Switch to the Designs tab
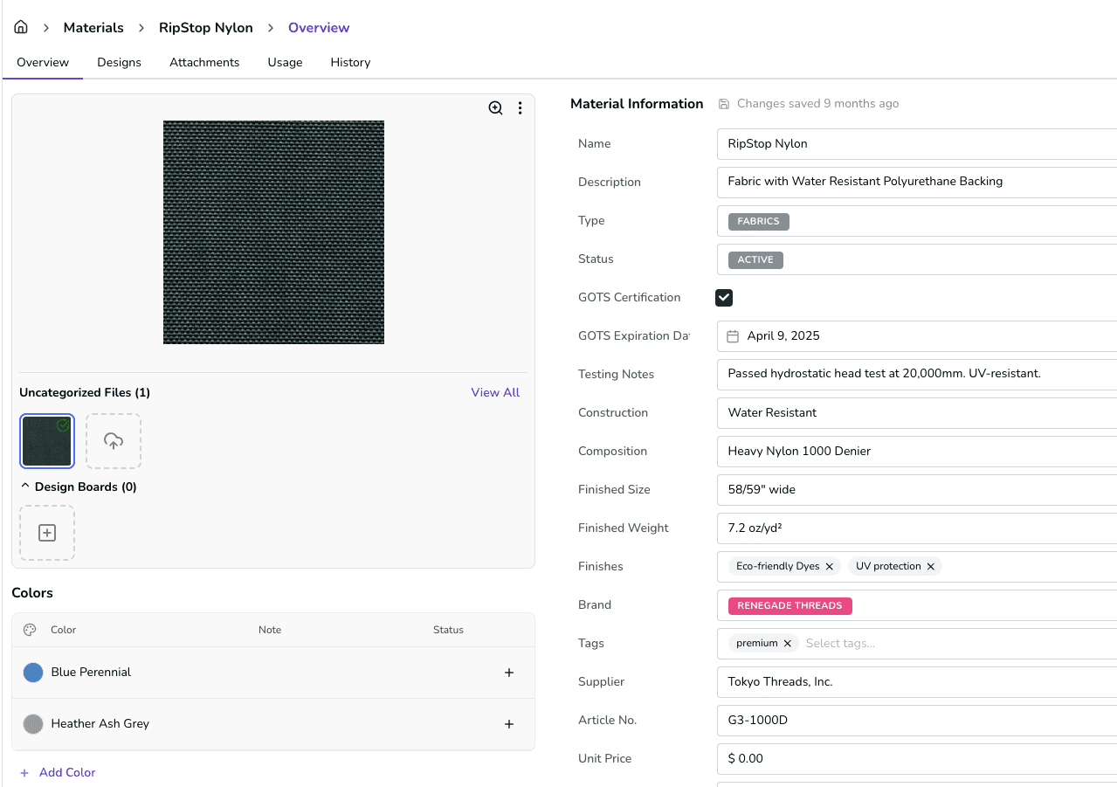 pos(119,62)
